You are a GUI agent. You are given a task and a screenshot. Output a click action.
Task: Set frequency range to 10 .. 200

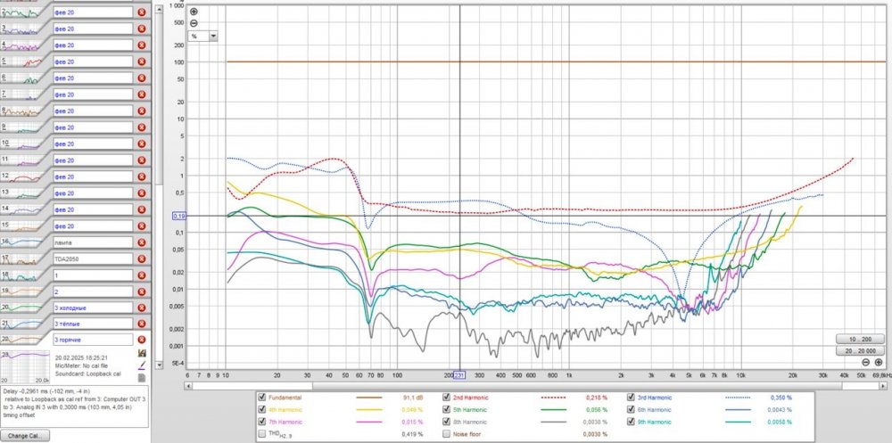(859, 340)
